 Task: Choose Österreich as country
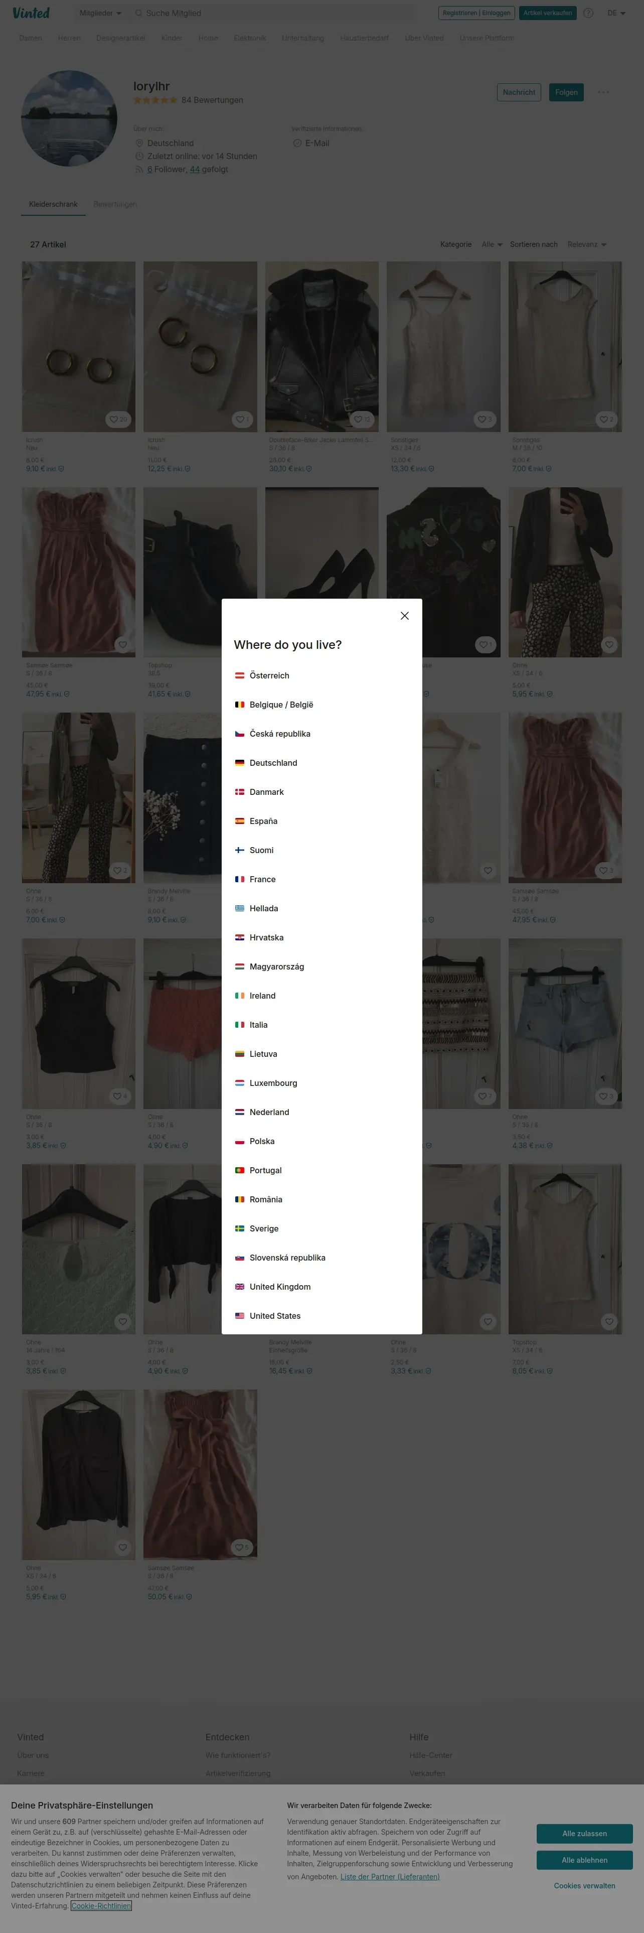[321, 675]
